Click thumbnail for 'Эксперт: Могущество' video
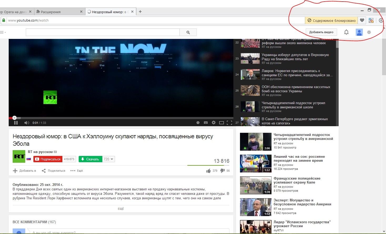Image resolution: width=386 pixels, height=234 pixels. (x=255, y=207)
